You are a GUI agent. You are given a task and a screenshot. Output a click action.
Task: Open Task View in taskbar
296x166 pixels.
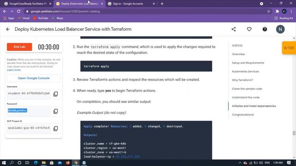click(27, 163)
